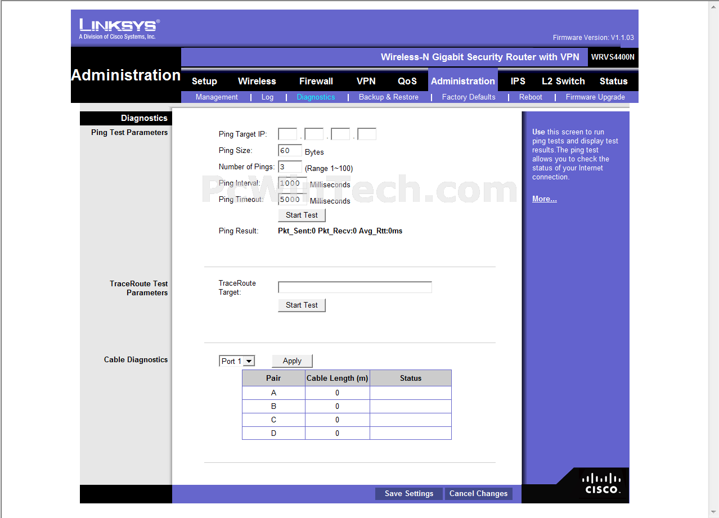This screenshot has width=719, height=518.
Task: Go to the Log subpage
Action: click(267, 97)
